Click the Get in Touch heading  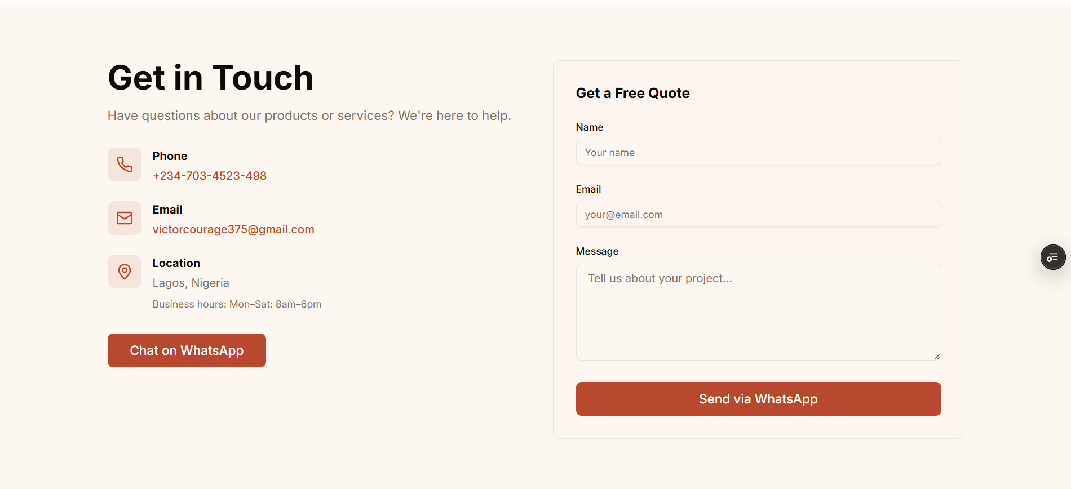(210, 78)
